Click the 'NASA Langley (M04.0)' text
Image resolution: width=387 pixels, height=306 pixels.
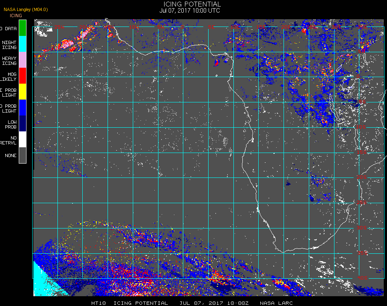(x=26, y=9)
